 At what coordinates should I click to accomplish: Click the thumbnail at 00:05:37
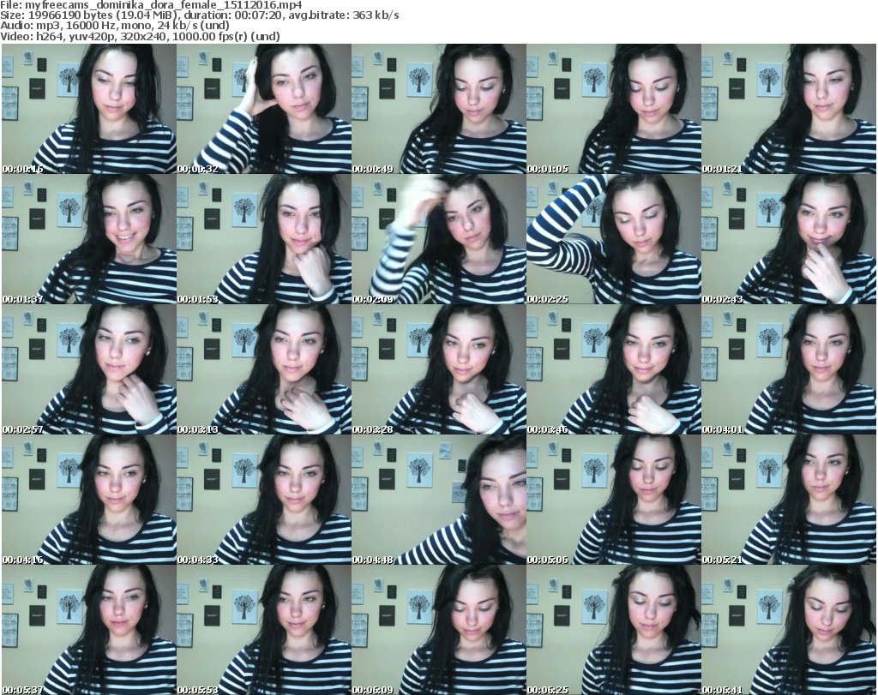pyautogui.click(x=87, y=629)
